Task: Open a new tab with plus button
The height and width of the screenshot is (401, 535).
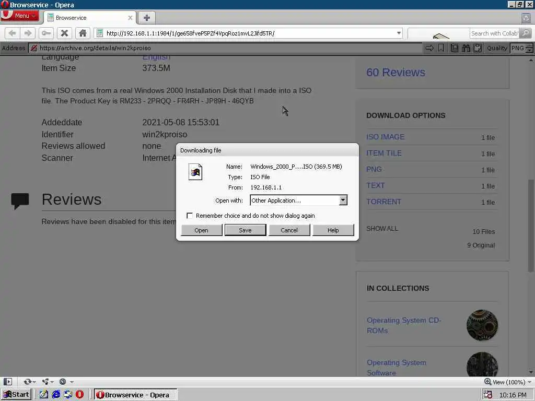Action: tap(147, 18)
